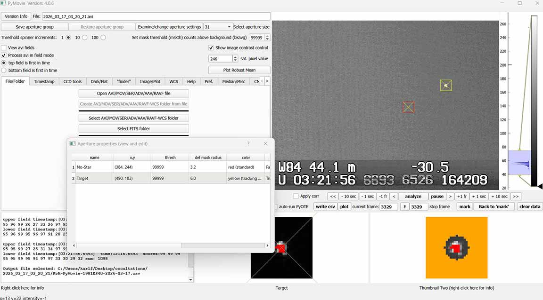Jump to the last frame with >>
Screen dimensions: 543x300
click(x=515, y=196)
